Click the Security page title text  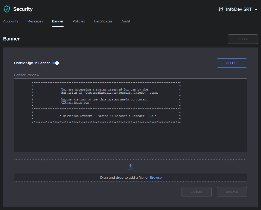pos(23,9)
